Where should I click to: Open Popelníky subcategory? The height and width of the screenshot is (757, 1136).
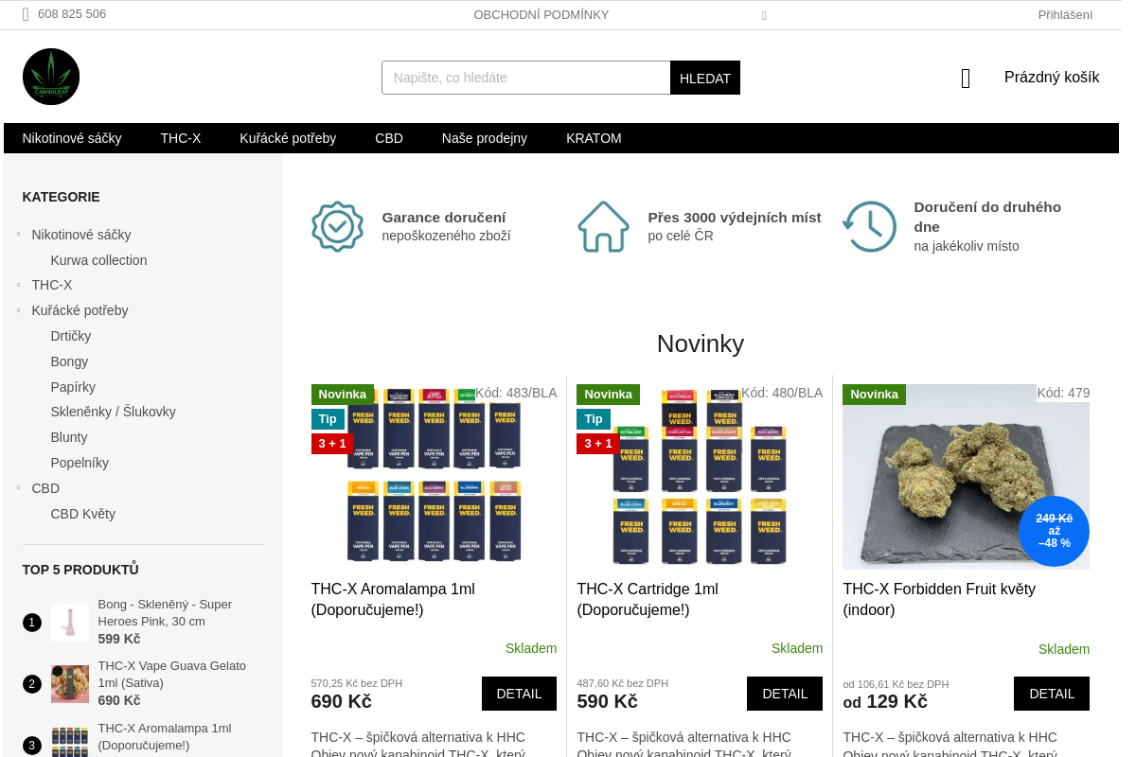[x=80, y=463]
